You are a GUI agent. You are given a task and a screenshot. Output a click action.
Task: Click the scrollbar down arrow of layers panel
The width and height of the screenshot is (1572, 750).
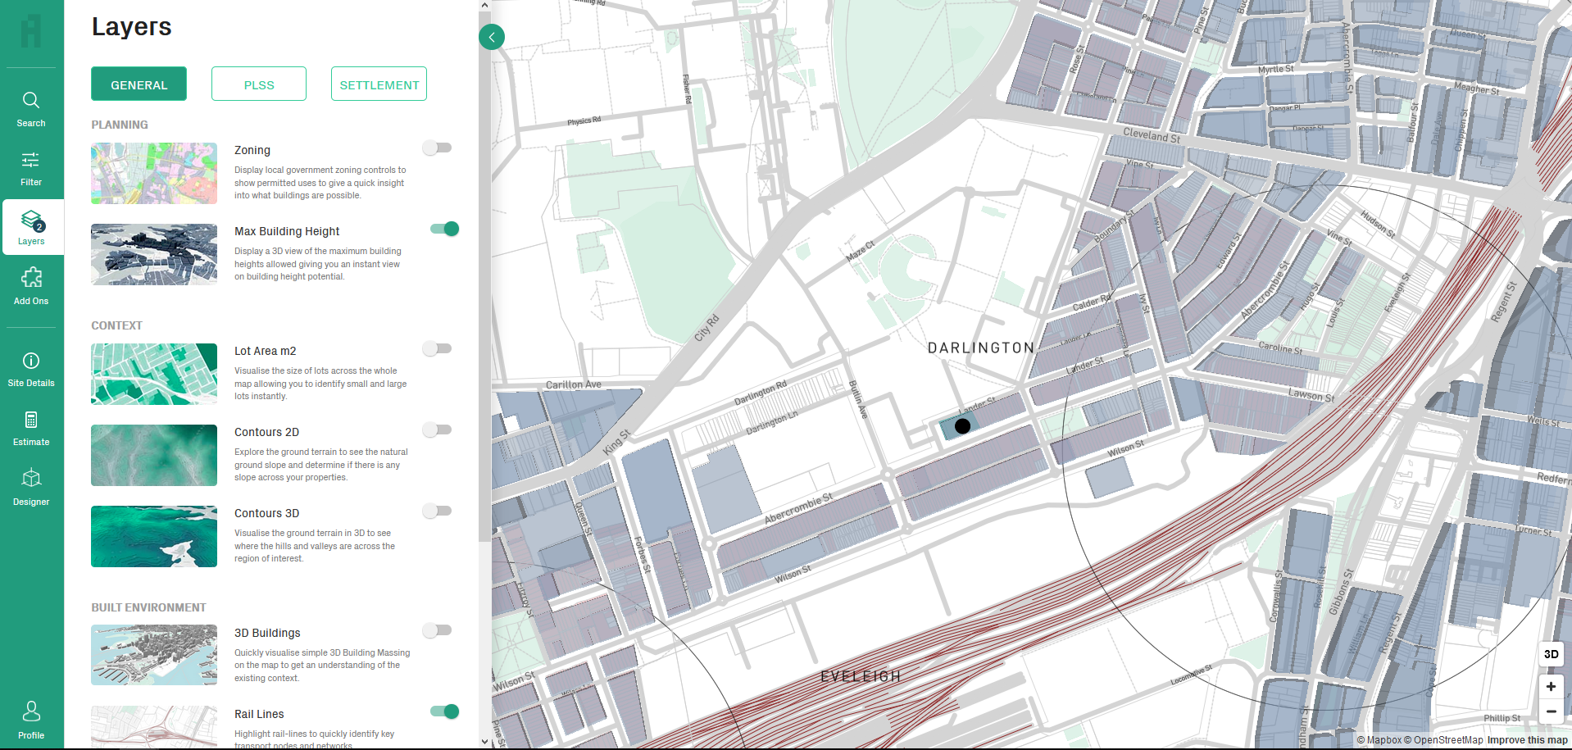484,742
